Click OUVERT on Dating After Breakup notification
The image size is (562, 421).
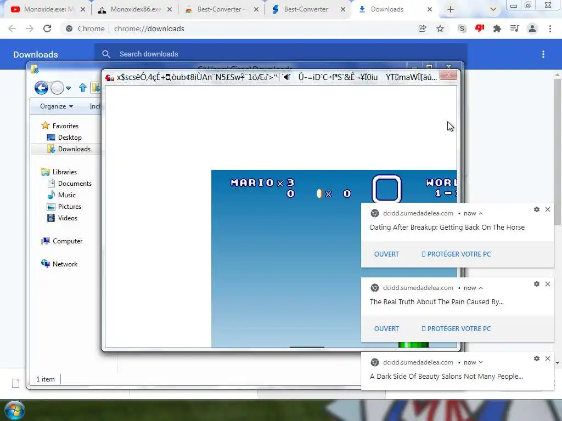pos(386,254)
